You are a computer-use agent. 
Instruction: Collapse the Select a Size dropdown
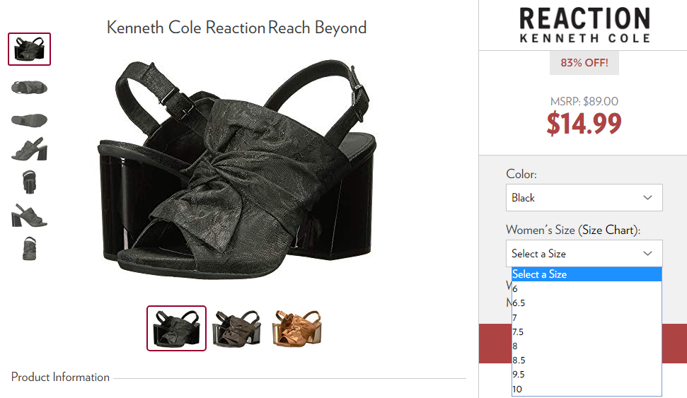584,253
